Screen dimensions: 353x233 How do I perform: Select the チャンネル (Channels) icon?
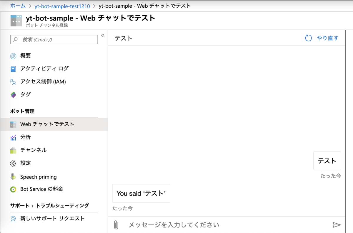[x=13, y=150]
